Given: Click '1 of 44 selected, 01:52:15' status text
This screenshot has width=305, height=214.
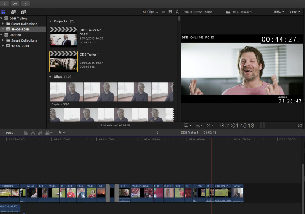Looking at the screenshot, I should [113, 125].
